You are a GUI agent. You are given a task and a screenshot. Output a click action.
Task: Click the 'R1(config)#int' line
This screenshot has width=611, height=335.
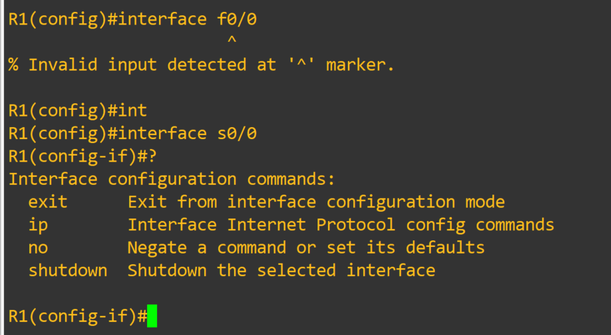pos(78,111)
